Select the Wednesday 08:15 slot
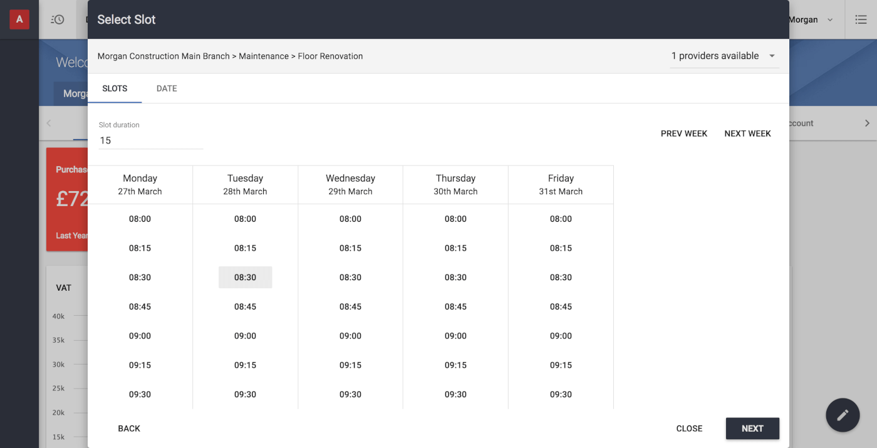877x448 pixels. (x=351, y=248)
